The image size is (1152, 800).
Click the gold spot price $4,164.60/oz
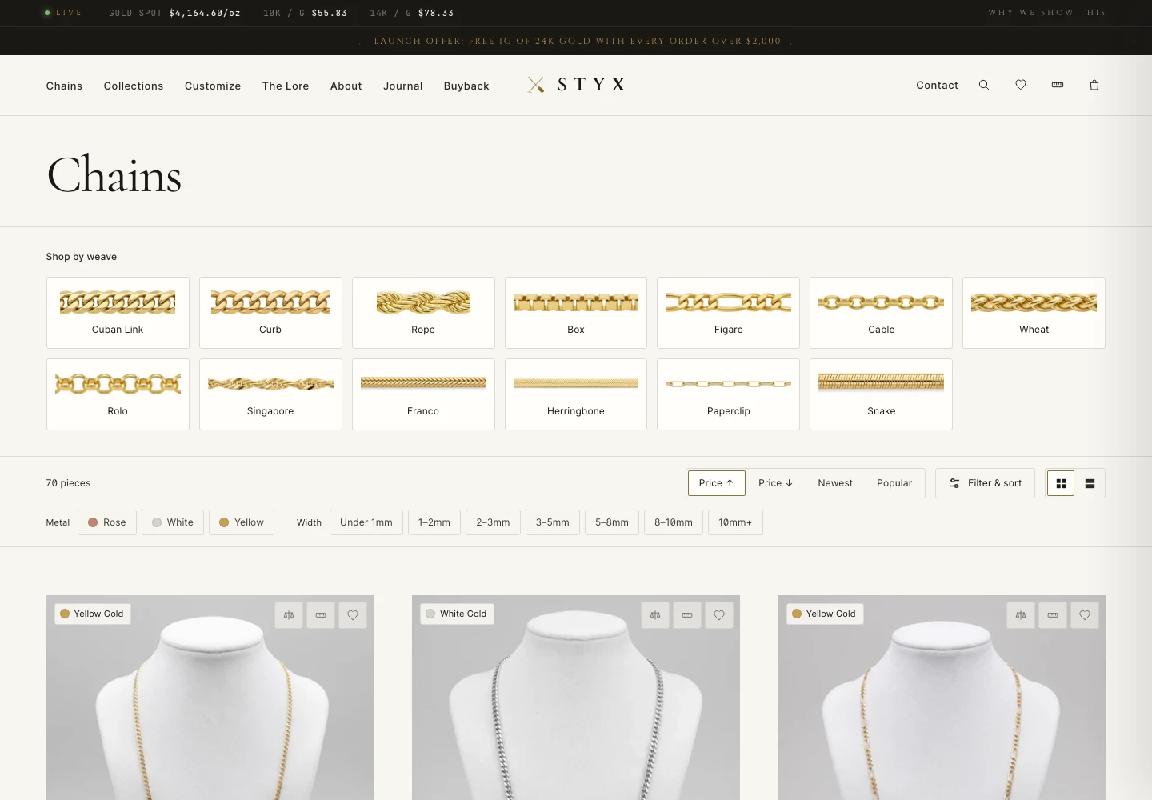click(205, 13)
